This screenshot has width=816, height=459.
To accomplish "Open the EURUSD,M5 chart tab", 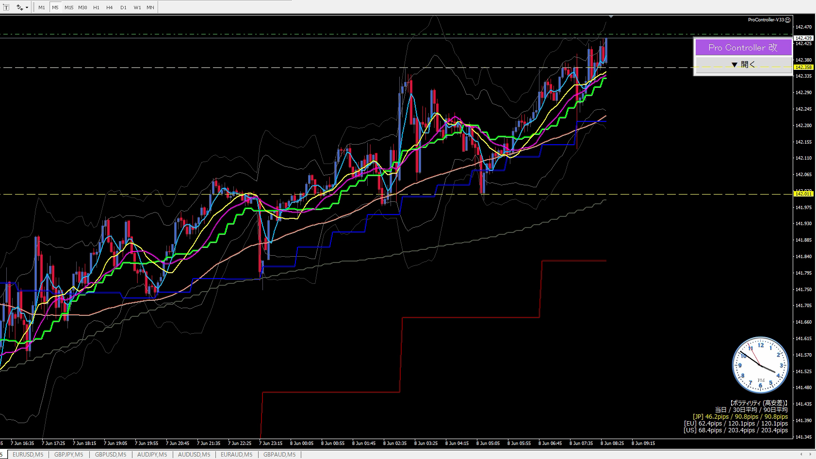I will 28,455.
